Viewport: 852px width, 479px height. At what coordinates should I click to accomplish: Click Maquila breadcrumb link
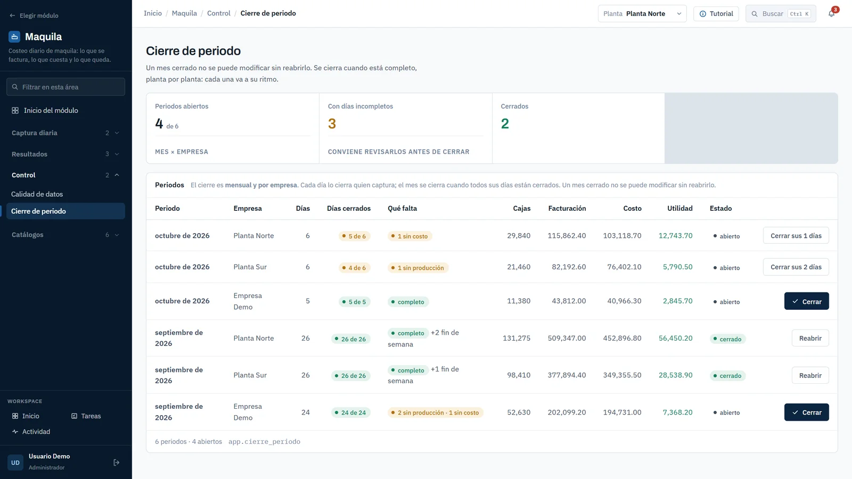pos(184,13)
